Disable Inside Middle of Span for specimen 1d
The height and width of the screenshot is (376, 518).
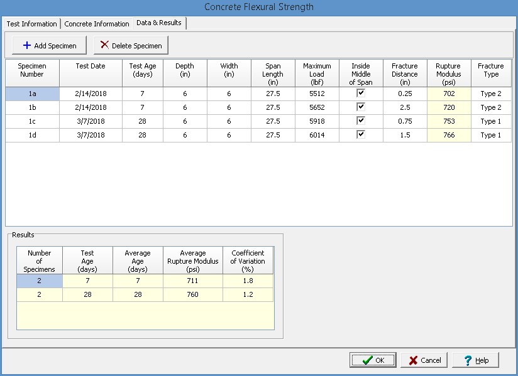click(361, 134)
